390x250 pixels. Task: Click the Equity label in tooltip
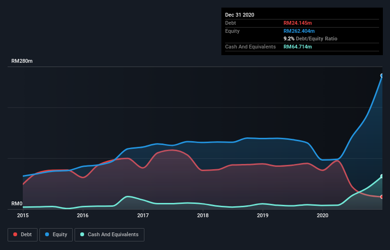pos(232,31)
